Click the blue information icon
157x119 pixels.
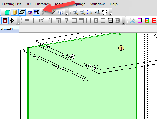[61, 12]
